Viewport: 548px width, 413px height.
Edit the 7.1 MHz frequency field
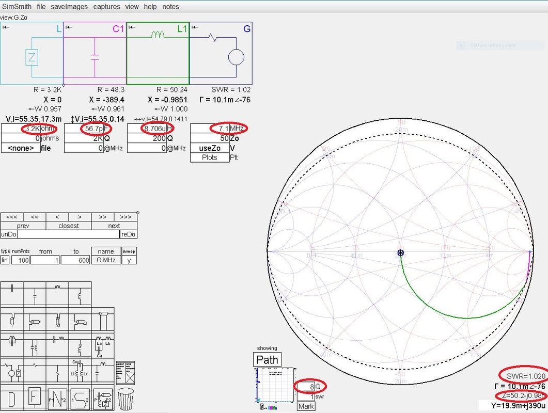pos(210,129)
